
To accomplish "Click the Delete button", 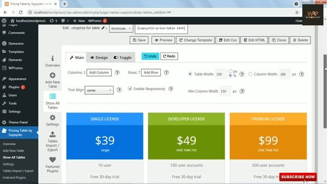I will point(300,40).
